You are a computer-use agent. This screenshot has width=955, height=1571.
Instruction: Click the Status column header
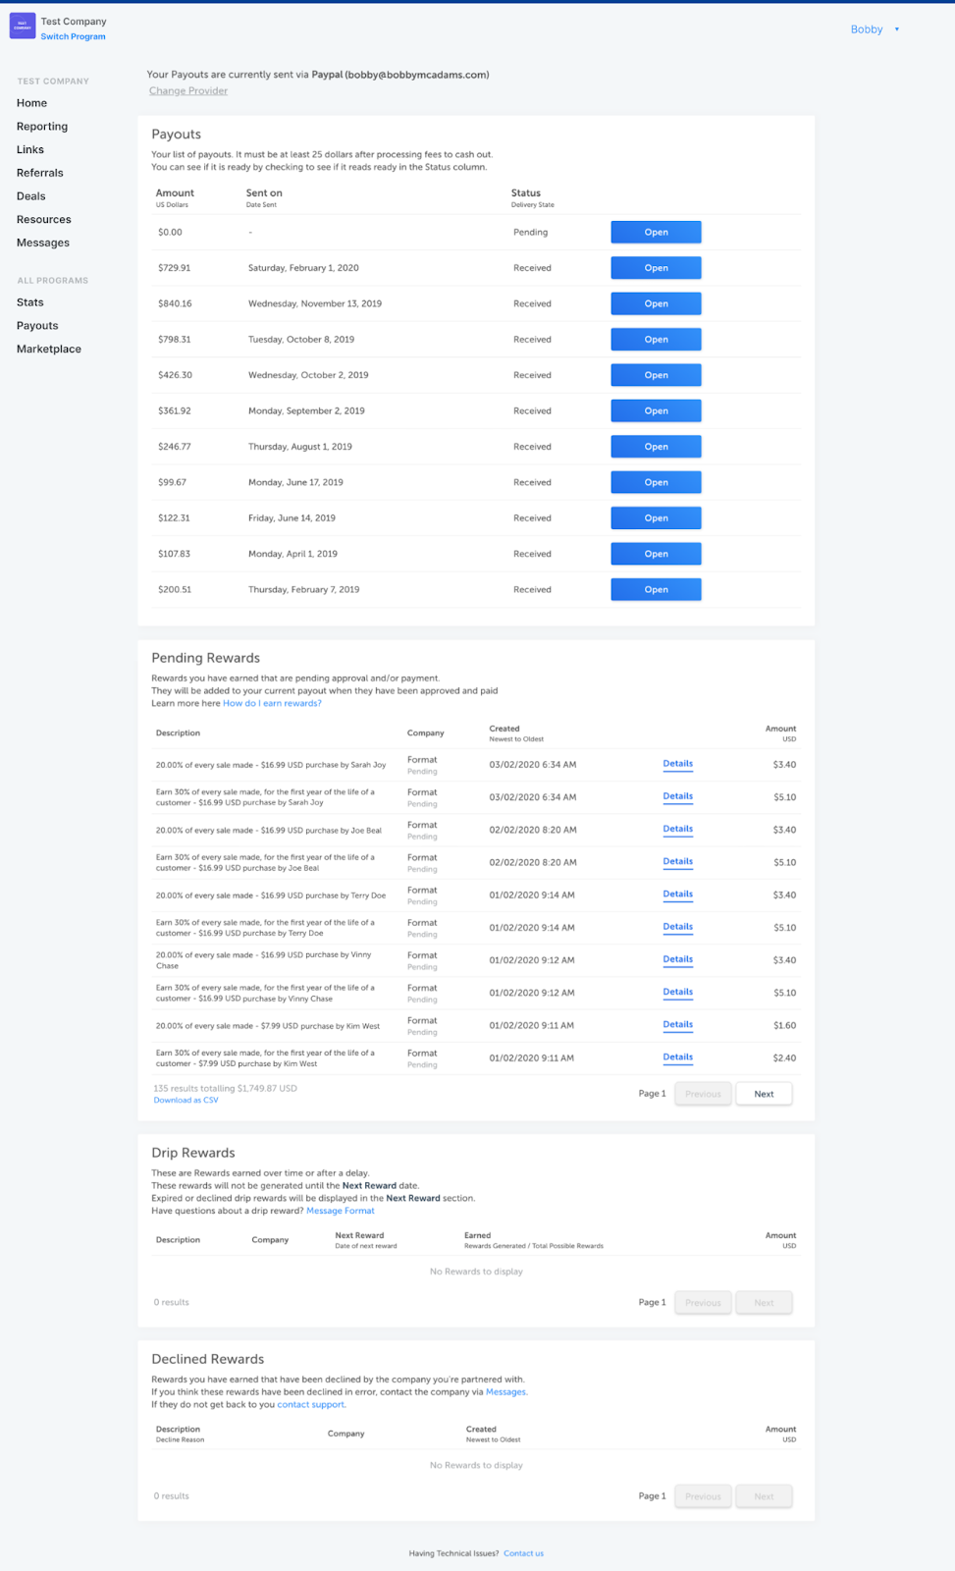[x=526, y=193]
